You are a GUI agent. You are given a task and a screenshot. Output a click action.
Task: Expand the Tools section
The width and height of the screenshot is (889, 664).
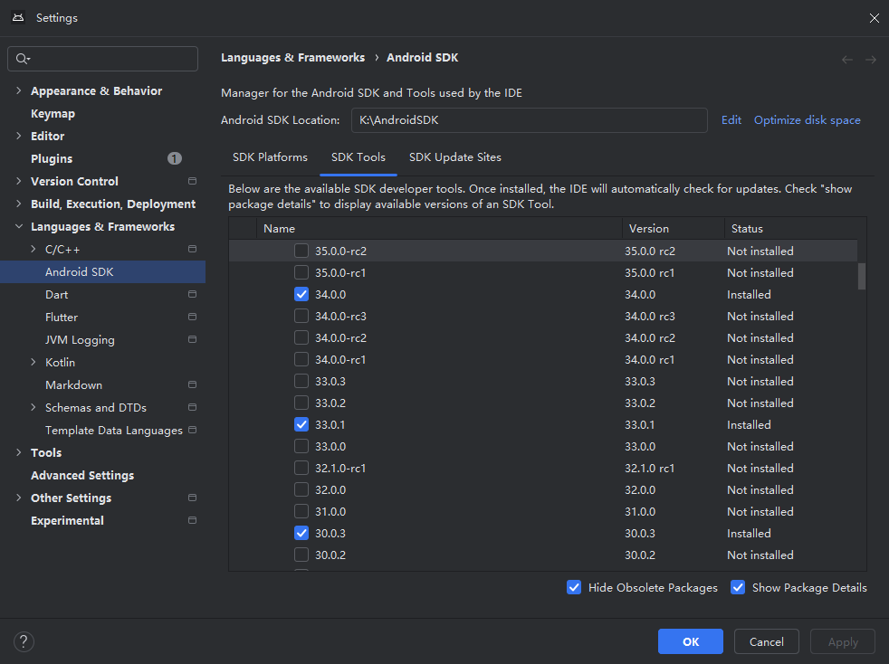click(18, 452)
